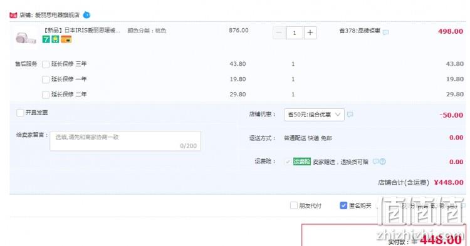This screenshot has width=470, height=246.
Task: Click the -50.00 discount amount
Action: tap(451, 115)
